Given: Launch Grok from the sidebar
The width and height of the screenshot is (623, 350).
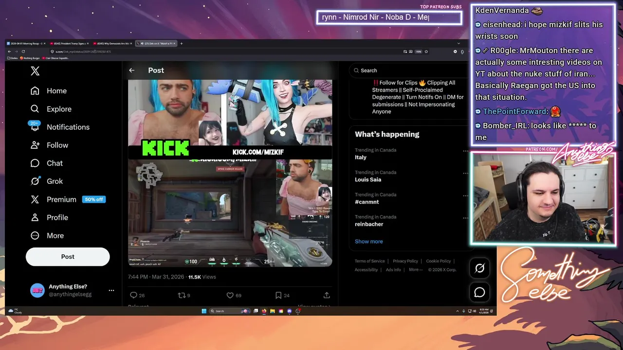Looking at the screenshot, I should [47, 181].
